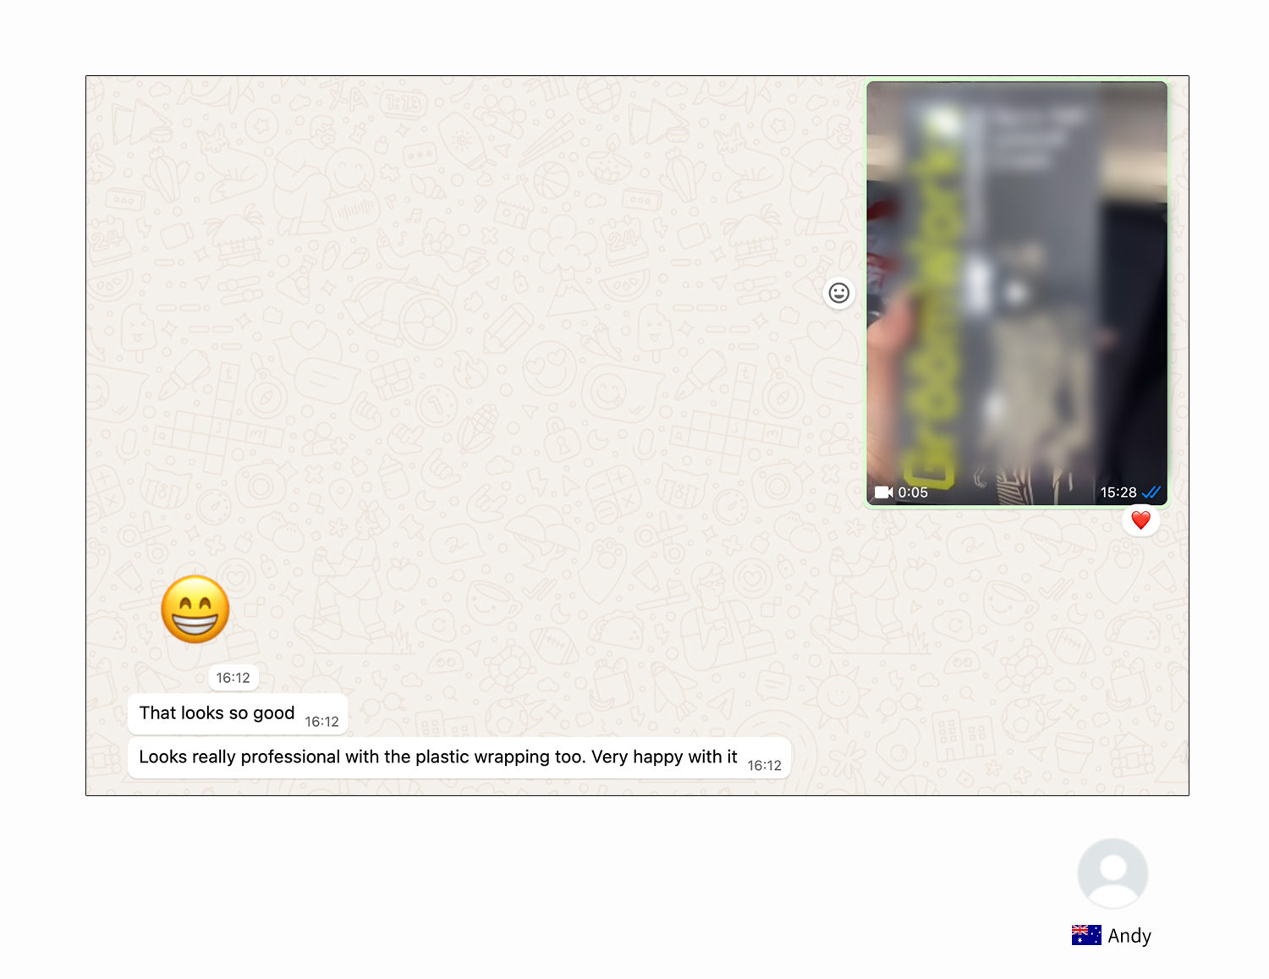
Task: Open the gray profile avatar
Action: pyautogui.click(x=1112, y=873)
